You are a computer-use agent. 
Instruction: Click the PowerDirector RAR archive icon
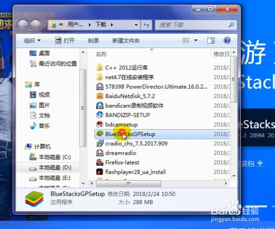[100, 87]
